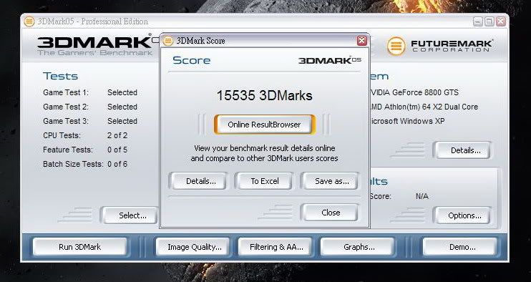The image size is (531, 282).
Task: Maximize the 3DMark05 main window
Action: coord(489,21)
